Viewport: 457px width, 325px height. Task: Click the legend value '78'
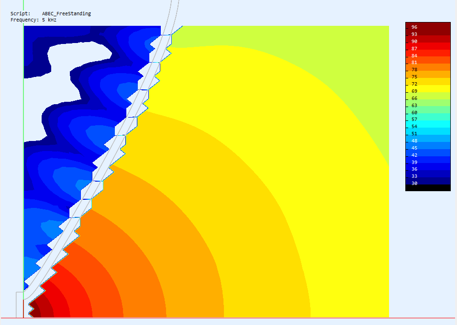pos(414,70)
